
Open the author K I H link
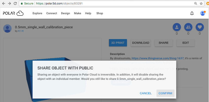21,31
